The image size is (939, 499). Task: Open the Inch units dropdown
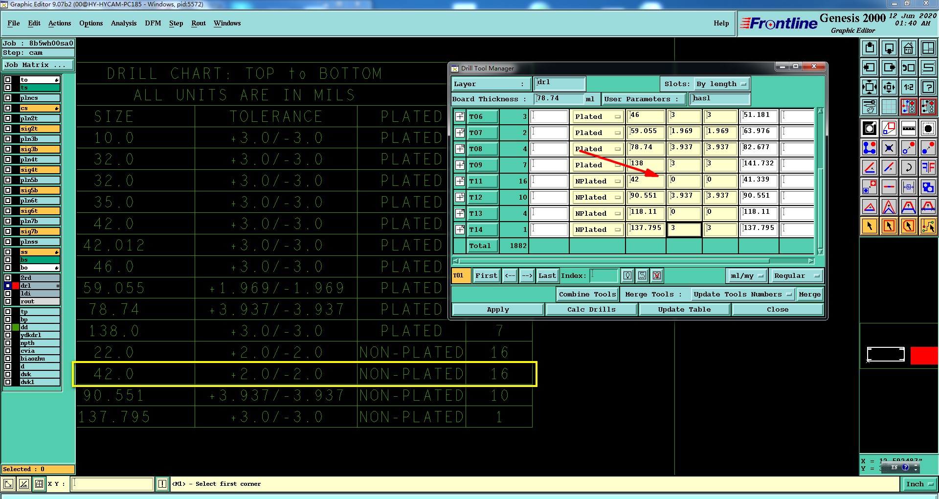click(x=919, y=484)
